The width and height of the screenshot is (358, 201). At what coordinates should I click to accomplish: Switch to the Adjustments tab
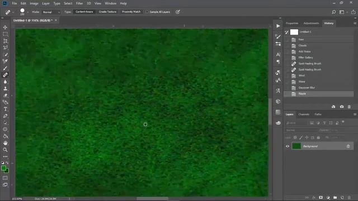(311, 23)
